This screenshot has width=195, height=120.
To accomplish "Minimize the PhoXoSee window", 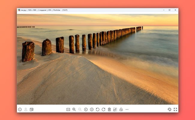I will (x=164, y=10).
